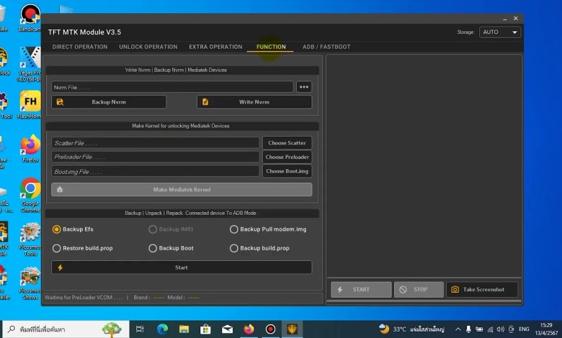562x338 pixels.
Task: Open the ADB / FASTBOOT tab
Action: click(326, 47)
